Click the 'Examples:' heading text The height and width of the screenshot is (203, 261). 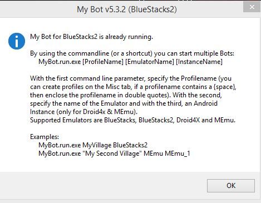pos(45,137)
